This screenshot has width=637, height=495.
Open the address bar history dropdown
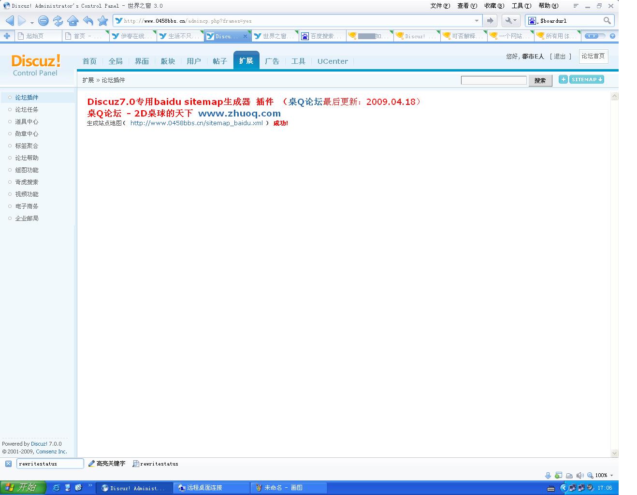tap(477, 20)
